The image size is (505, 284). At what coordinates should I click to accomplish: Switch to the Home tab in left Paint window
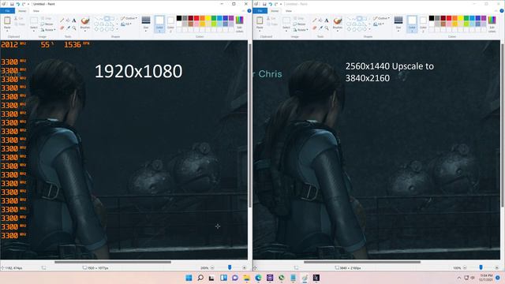tap(22, 11)
